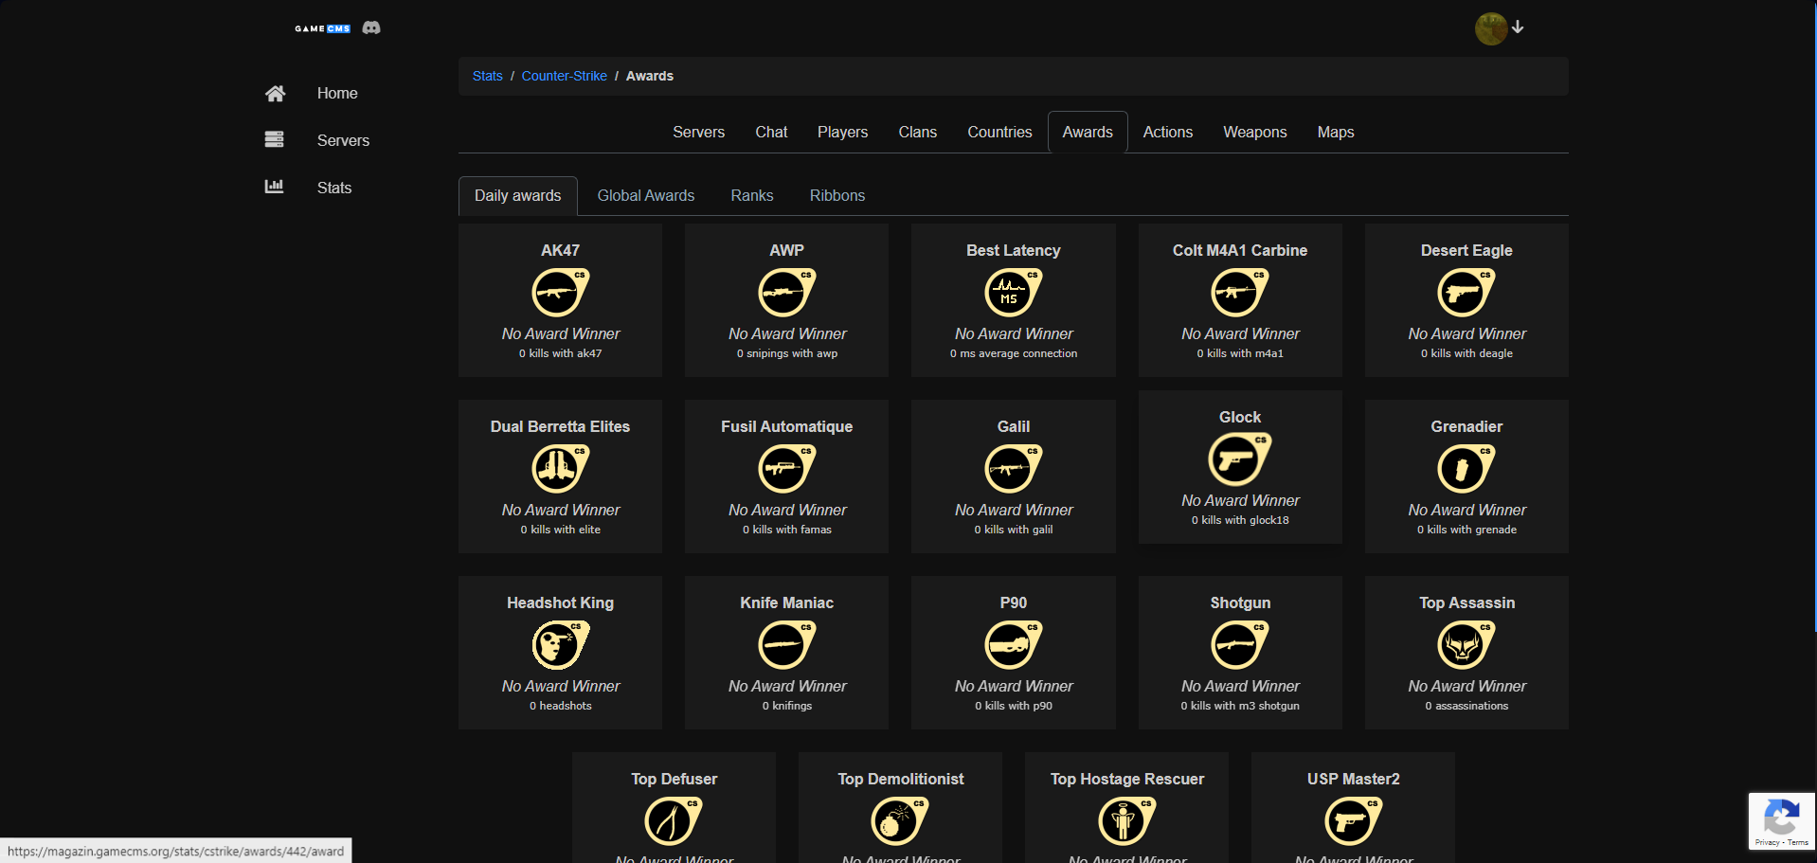Click the USP Master2 pistol badge icon
The image size is (1817, 863).
[1353, 820]
